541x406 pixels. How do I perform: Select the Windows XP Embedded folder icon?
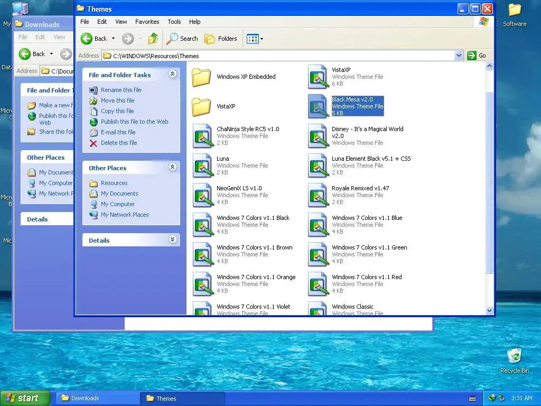pyautogui.click(x=201, y=77)
